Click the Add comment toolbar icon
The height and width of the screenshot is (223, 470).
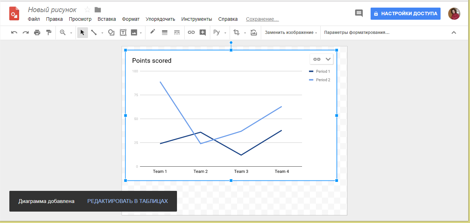(x=203, y=32)
